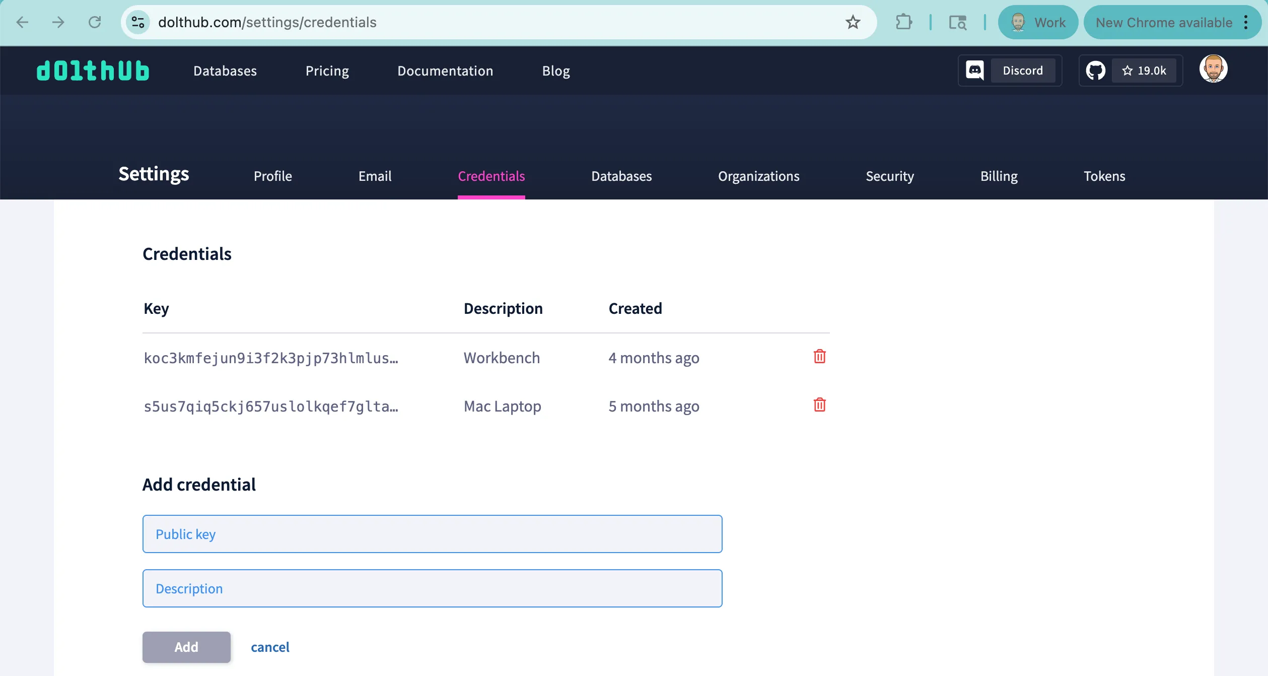Bookmark the page with the star icon
The image size is (1268, 676).
coord(853,22)
